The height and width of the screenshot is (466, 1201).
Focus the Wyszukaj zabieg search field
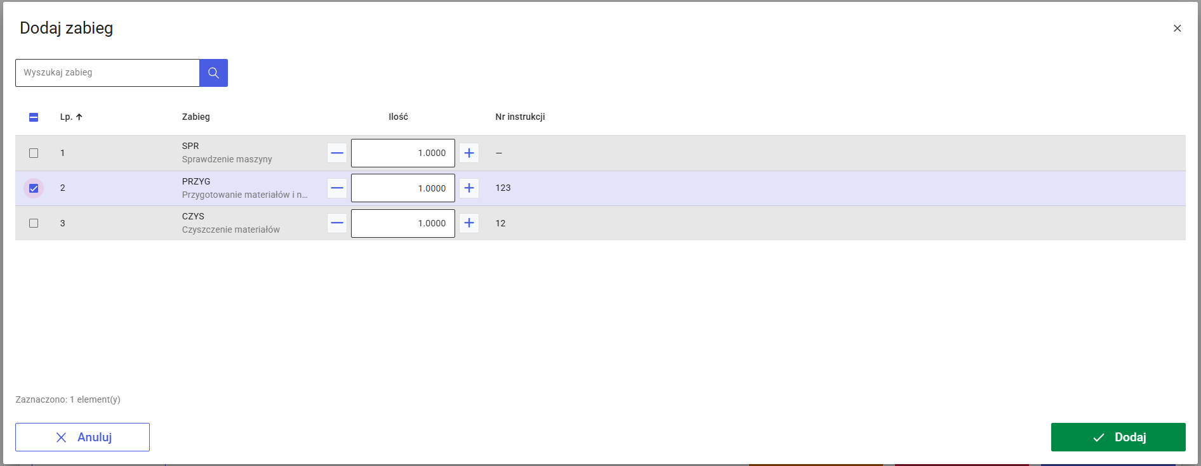(107, 73)
